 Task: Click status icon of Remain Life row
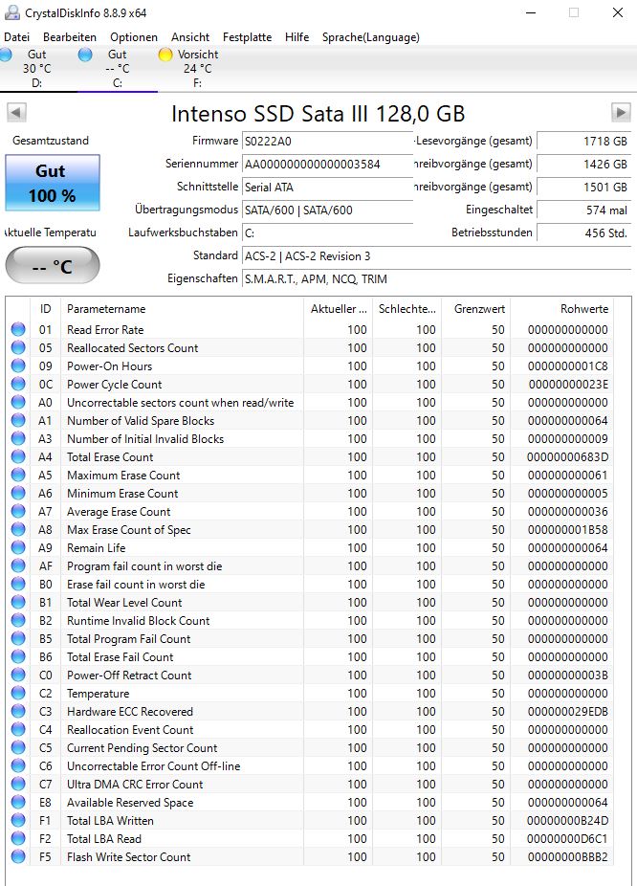tap(18, 547)
